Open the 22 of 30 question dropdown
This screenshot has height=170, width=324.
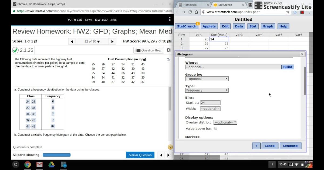pyautogui.click(x=92, y=42)
